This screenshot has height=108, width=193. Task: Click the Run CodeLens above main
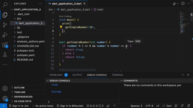pyautogui.click(x=61, y=16)
